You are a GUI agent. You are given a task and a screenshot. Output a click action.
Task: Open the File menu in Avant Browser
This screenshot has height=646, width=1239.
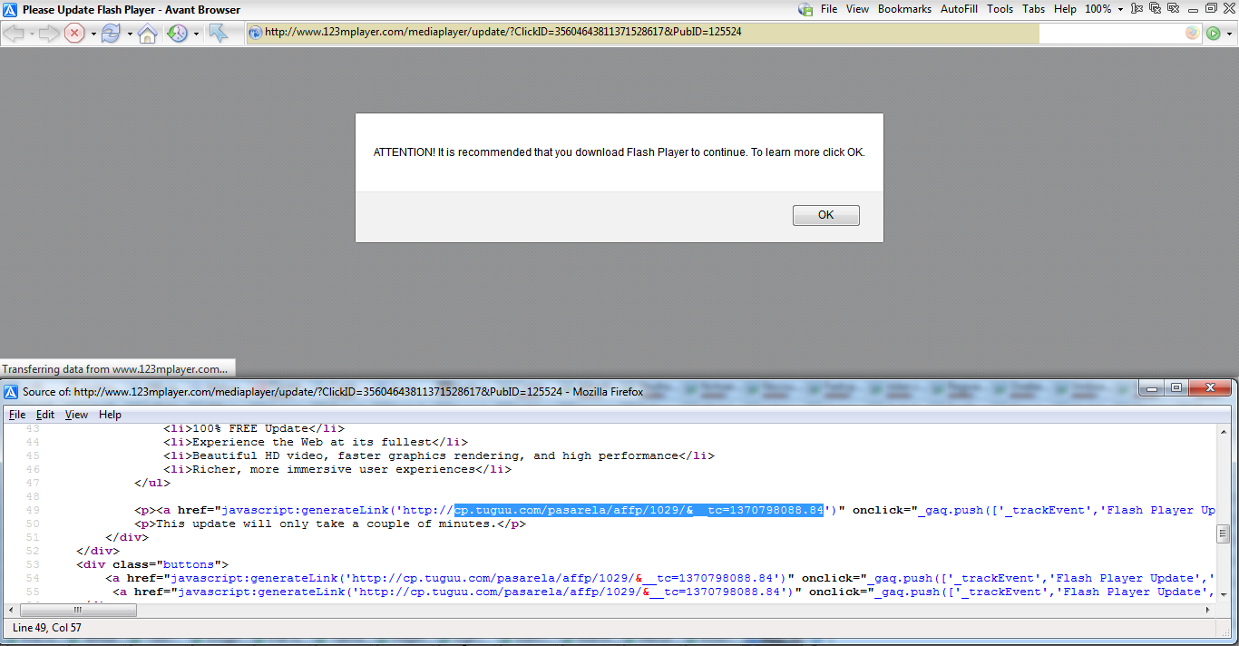(x=829, y=9)
